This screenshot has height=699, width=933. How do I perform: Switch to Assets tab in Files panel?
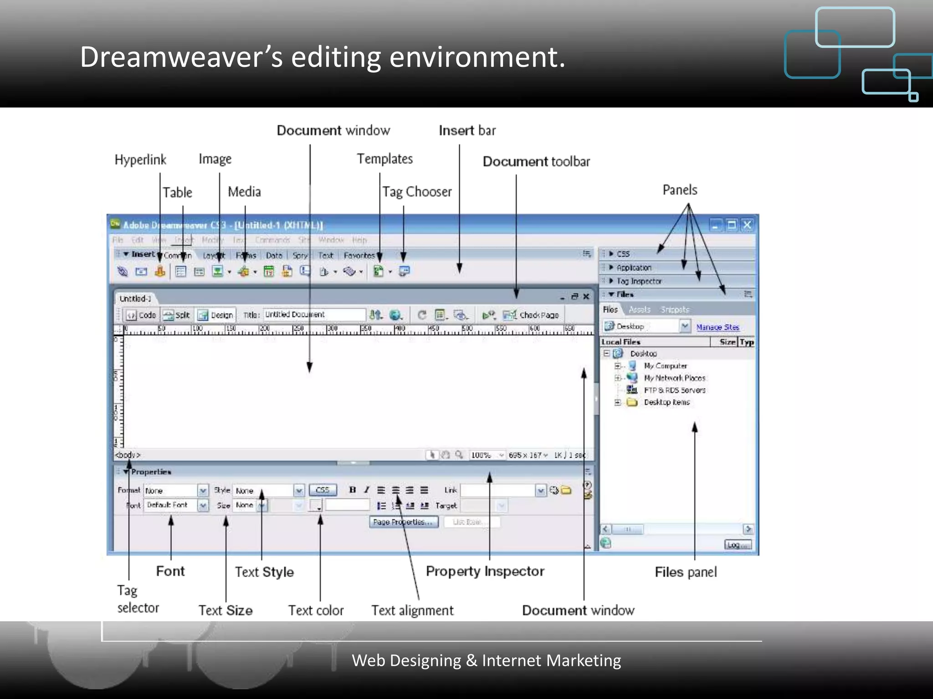(x=640, y=309)
